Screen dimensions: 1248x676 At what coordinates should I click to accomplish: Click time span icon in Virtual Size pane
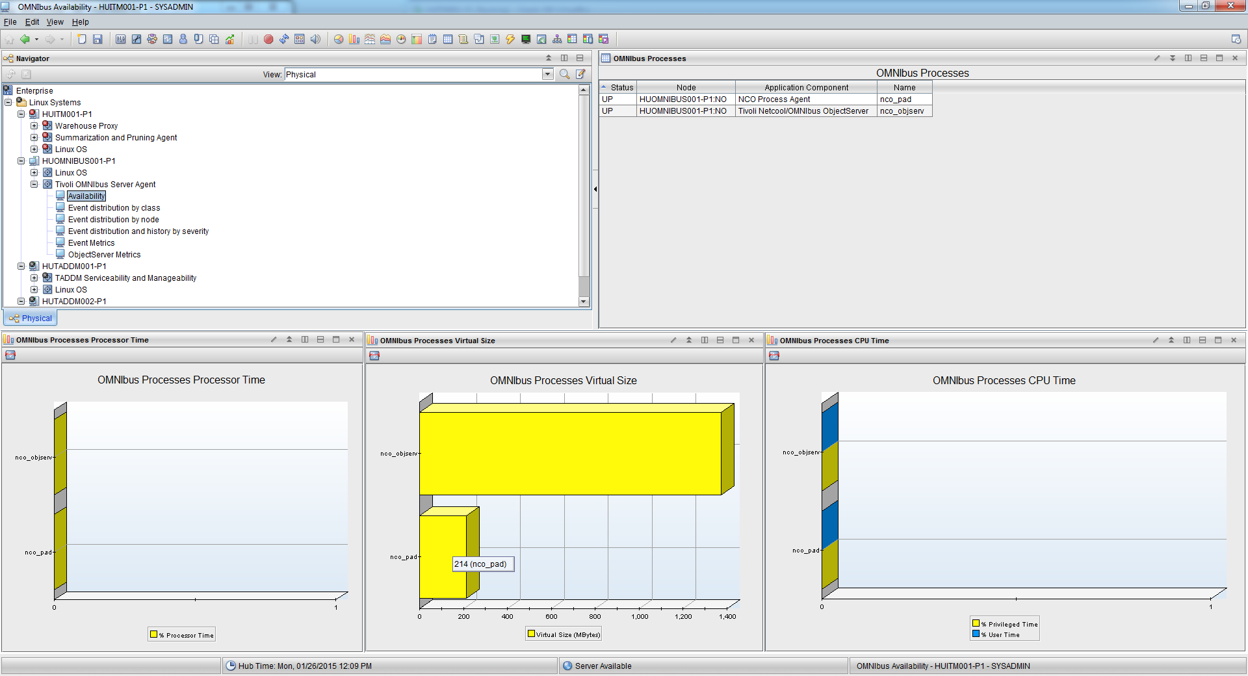374,356
